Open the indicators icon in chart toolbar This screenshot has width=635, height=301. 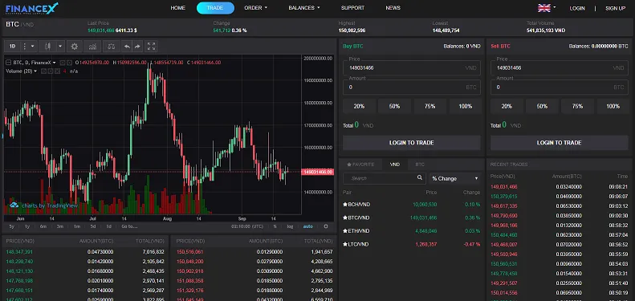[92, 47]
